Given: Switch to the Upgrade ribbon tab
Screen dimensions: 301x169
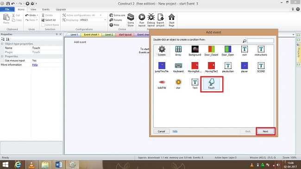Looking at the screenshot, I should (61, 9).
